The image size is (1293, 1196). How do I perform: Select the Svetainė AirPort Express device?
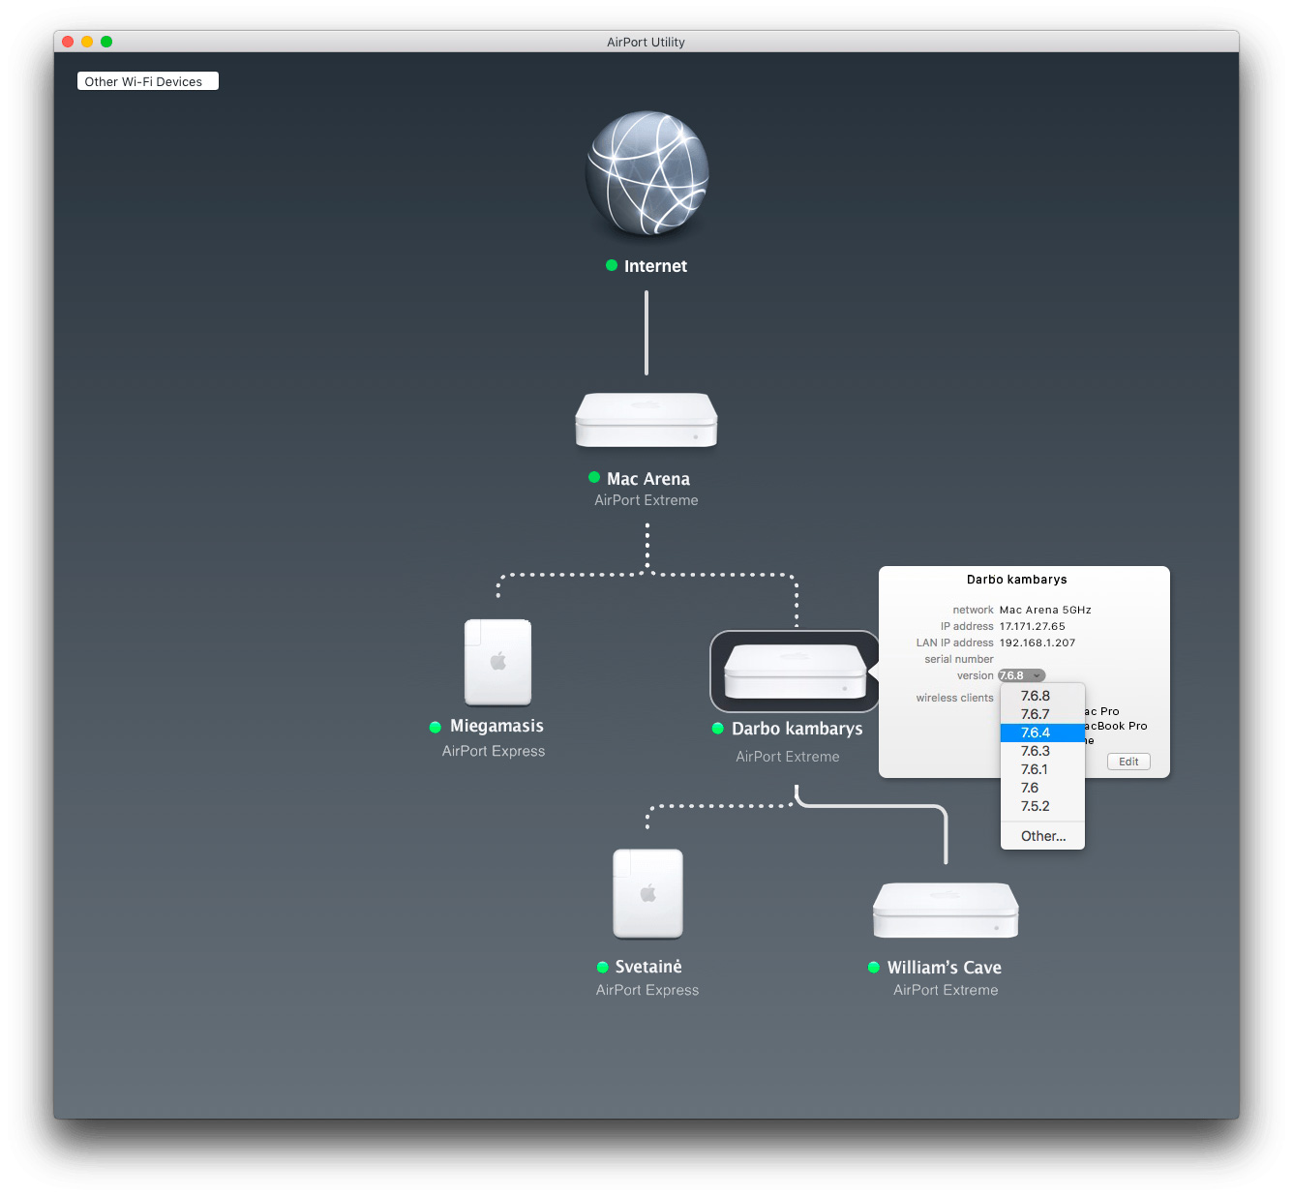tap(647, 894)
